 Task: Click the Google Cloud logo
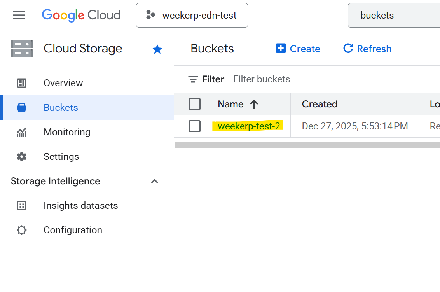click(x=81, y=15)
